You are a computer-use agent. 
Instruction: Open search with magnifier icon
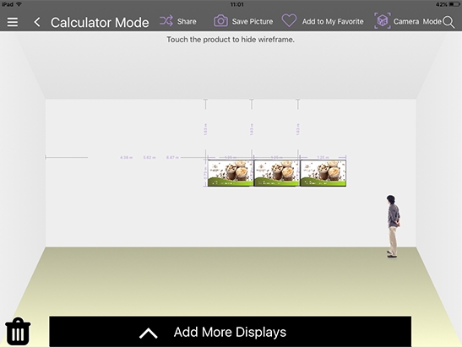tap(448, 22)
